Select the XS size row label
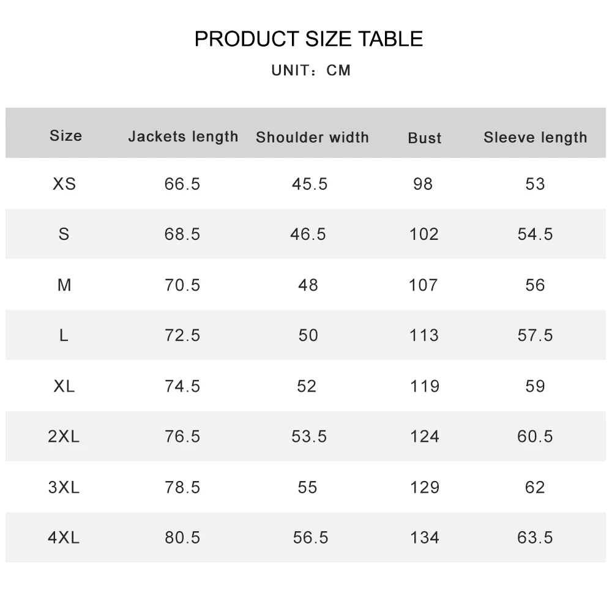This screenshot has width=612, height=612. coord(64,184)
